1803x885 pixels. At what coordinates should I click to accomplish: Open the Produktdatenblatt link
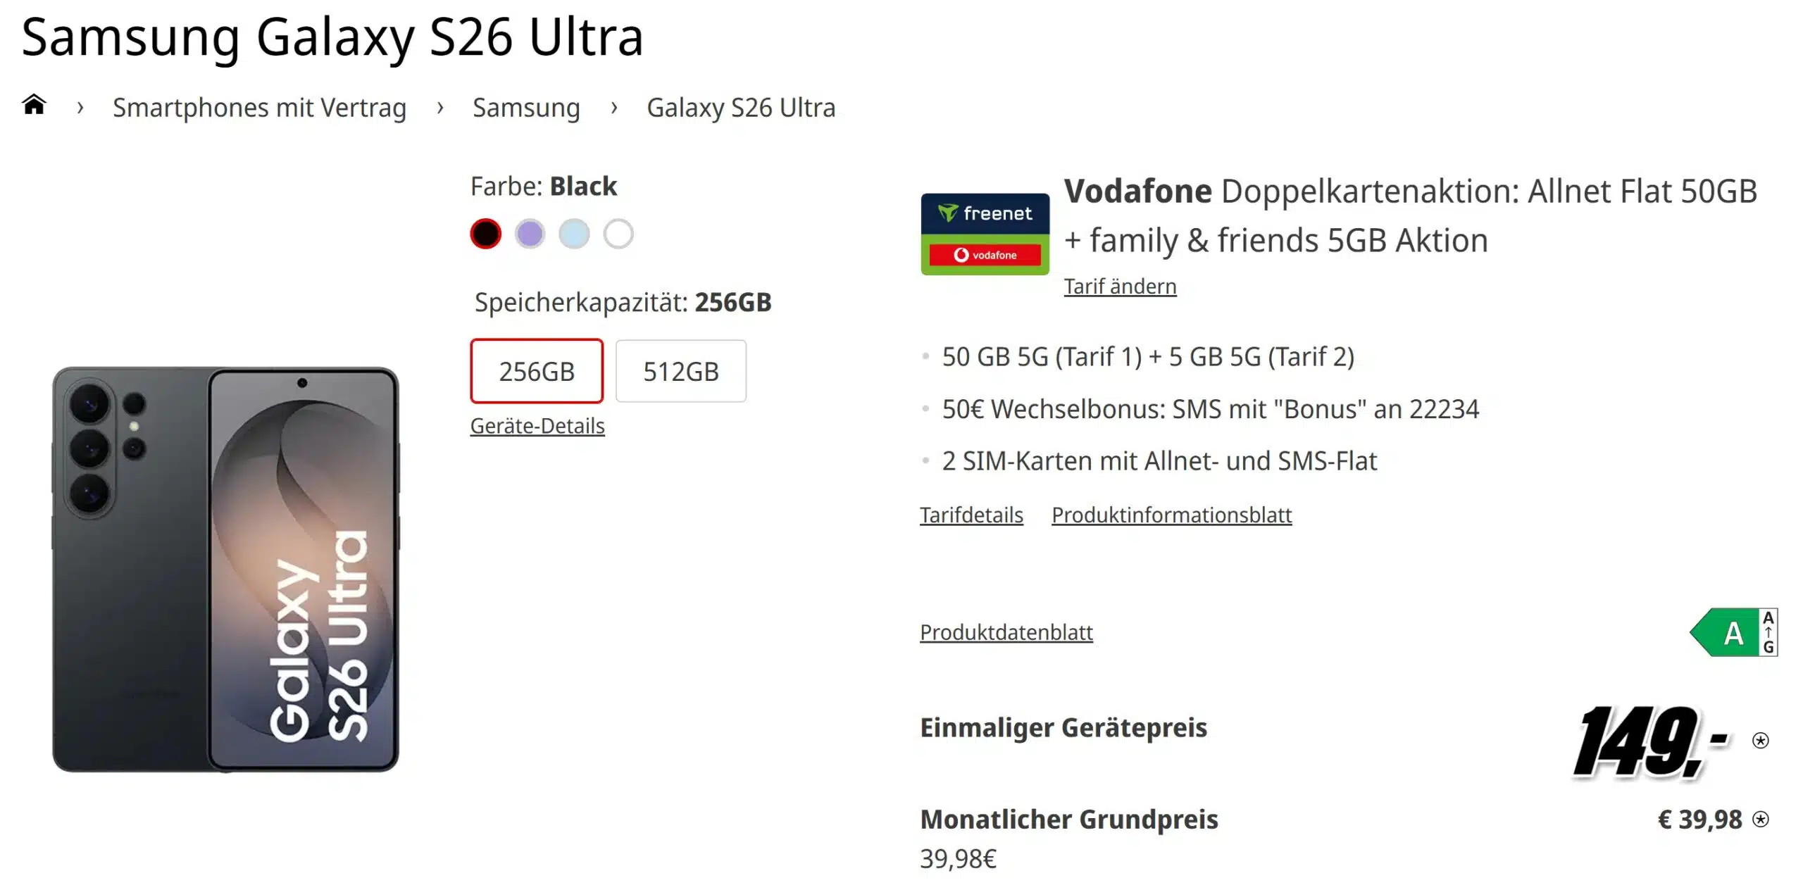point(1006,632)
